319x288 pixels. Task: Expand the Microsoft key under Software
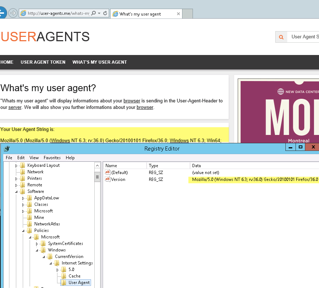(x=23, y=211)
